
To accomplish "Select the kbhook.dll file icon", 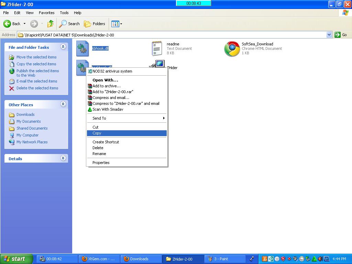I will coord(82,48).
